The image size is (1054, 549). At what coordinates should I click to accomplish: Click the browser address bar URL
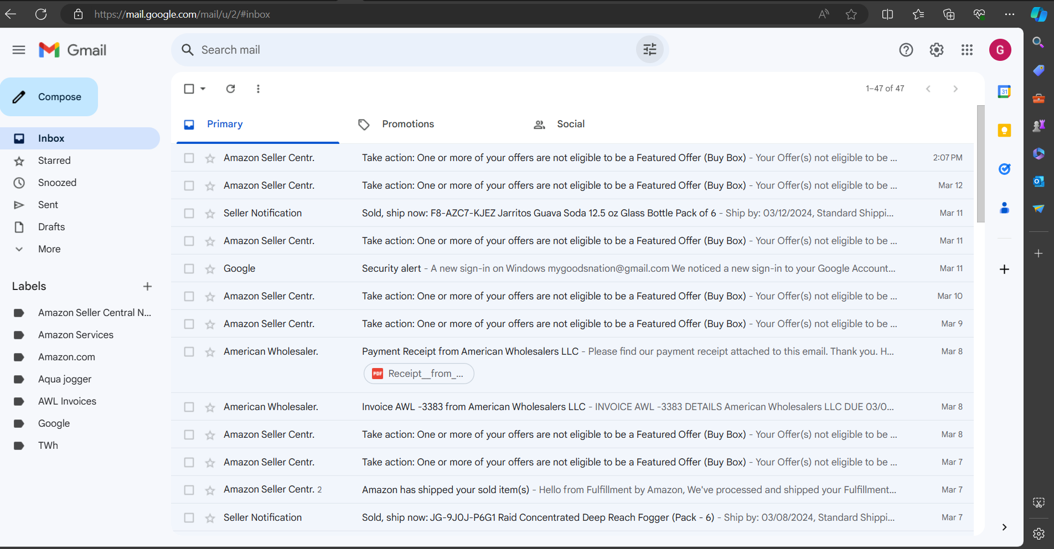coord(182,14)
